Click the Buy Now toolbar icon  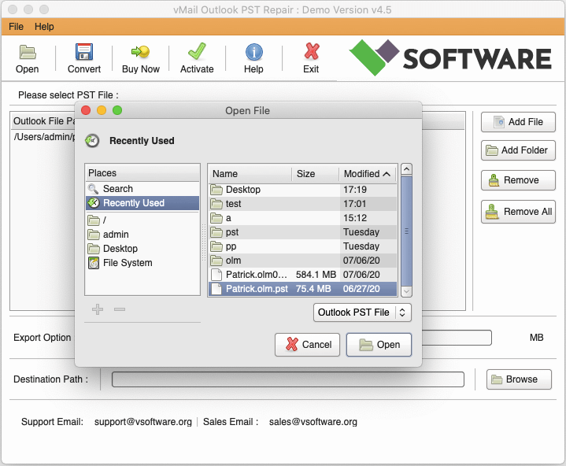pyautogui.click(x=140, y=52)
